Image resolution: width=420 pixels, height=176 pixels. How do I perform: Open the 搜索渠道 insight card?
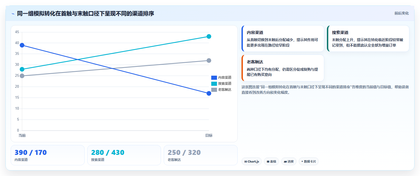(368, 39)
